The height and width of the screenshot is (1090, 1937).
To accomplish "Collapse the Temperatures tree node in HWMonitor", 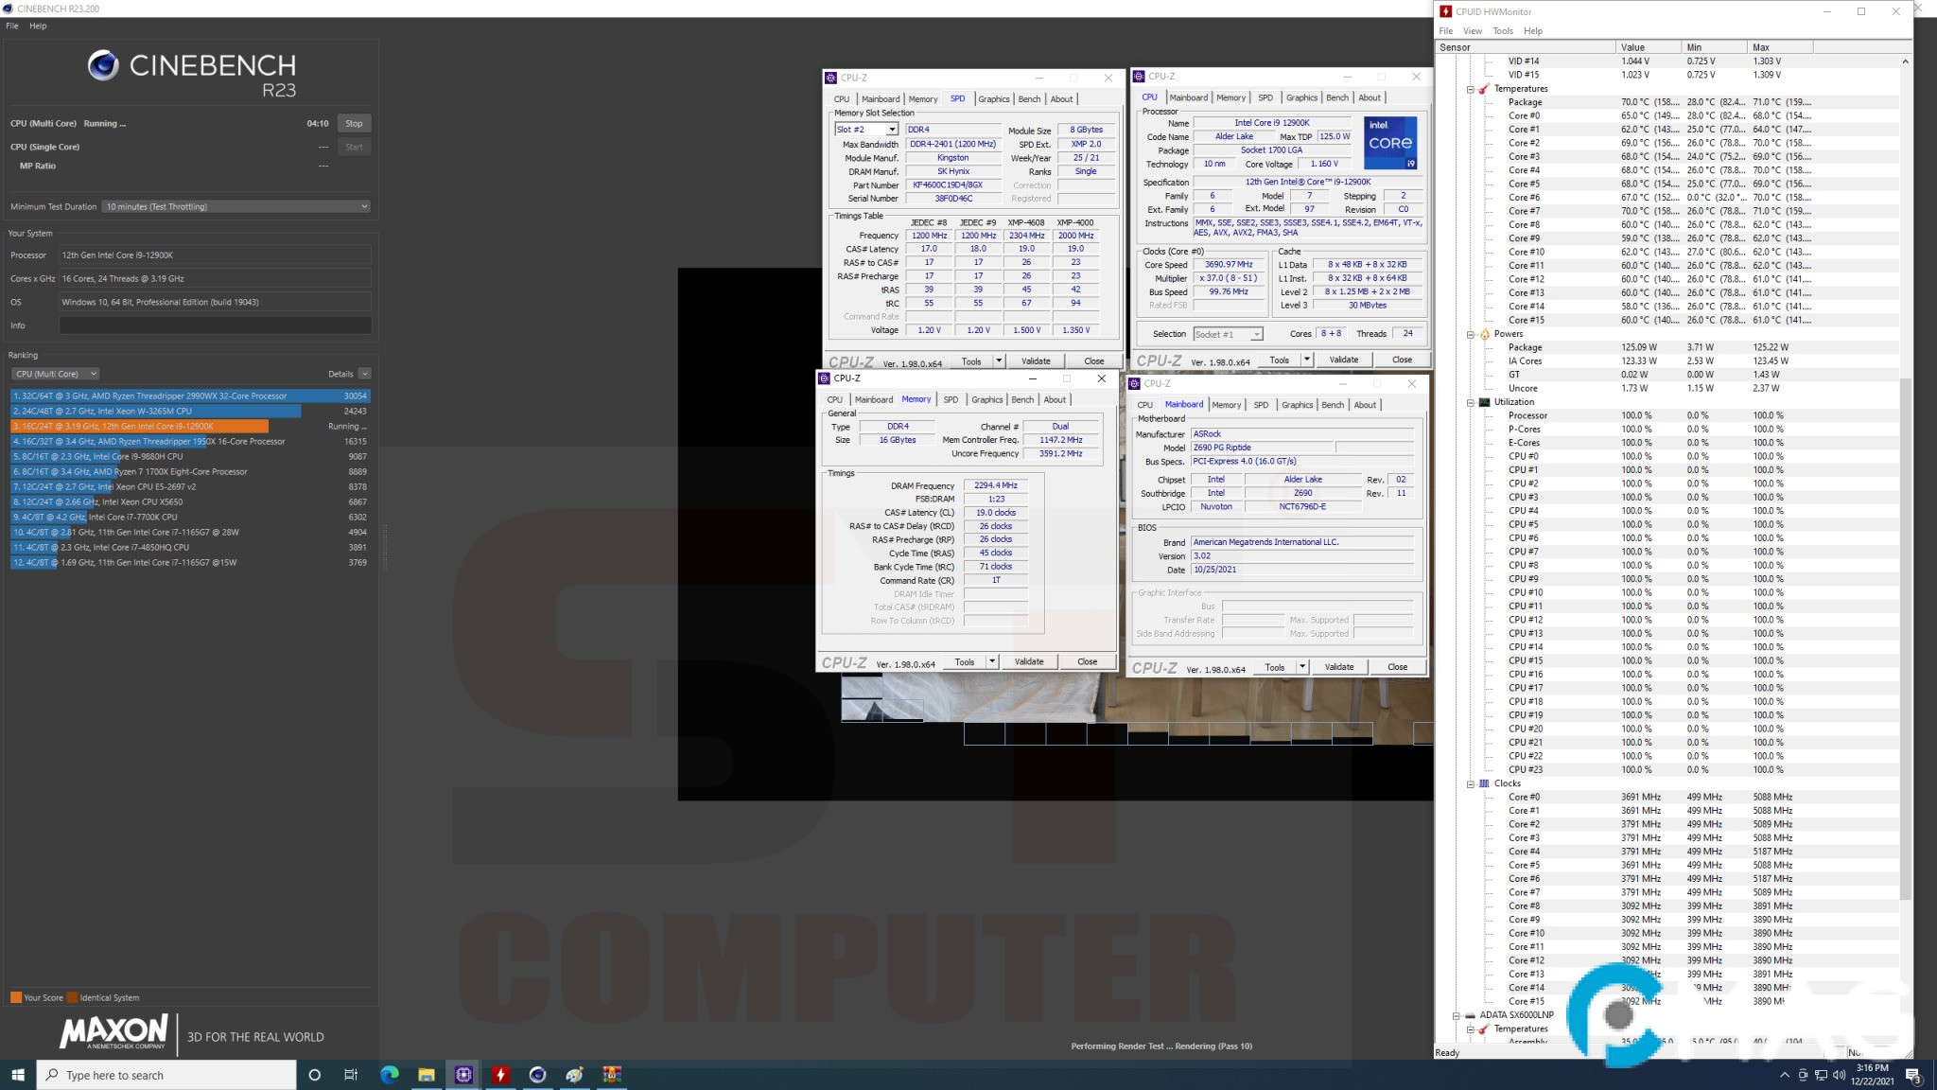I will pyautogui.click(x=1471, y=89).
